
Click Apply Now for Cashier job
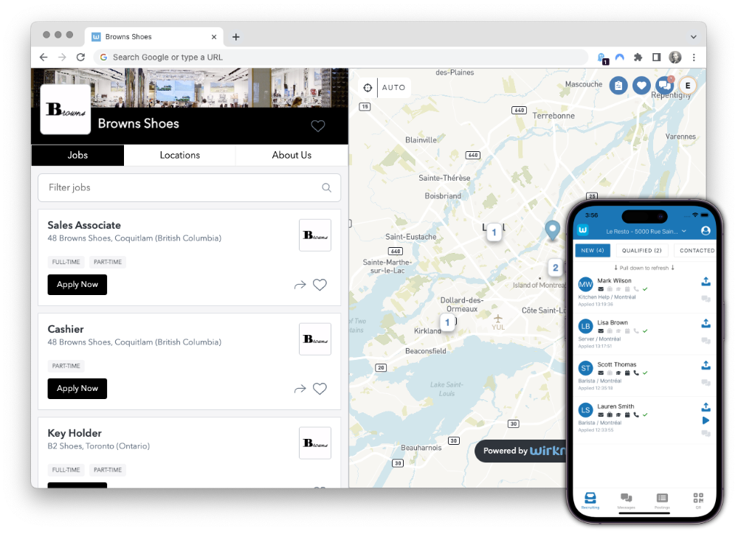tap(77, 389)
